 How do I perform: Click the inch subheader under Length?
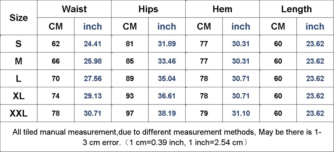315,26
